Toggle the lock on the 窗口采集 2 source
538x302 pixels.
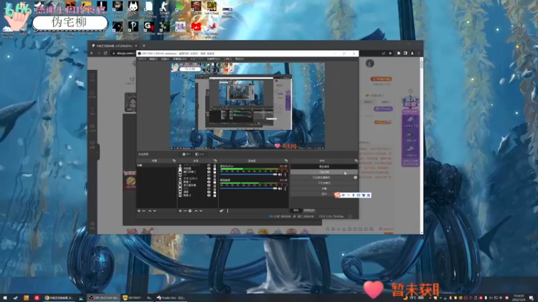pyautogui.click(x=215, y=172)
